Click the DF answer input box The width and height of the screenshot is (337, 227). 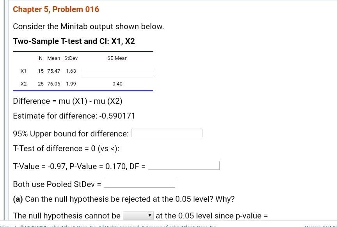[184, 166]
